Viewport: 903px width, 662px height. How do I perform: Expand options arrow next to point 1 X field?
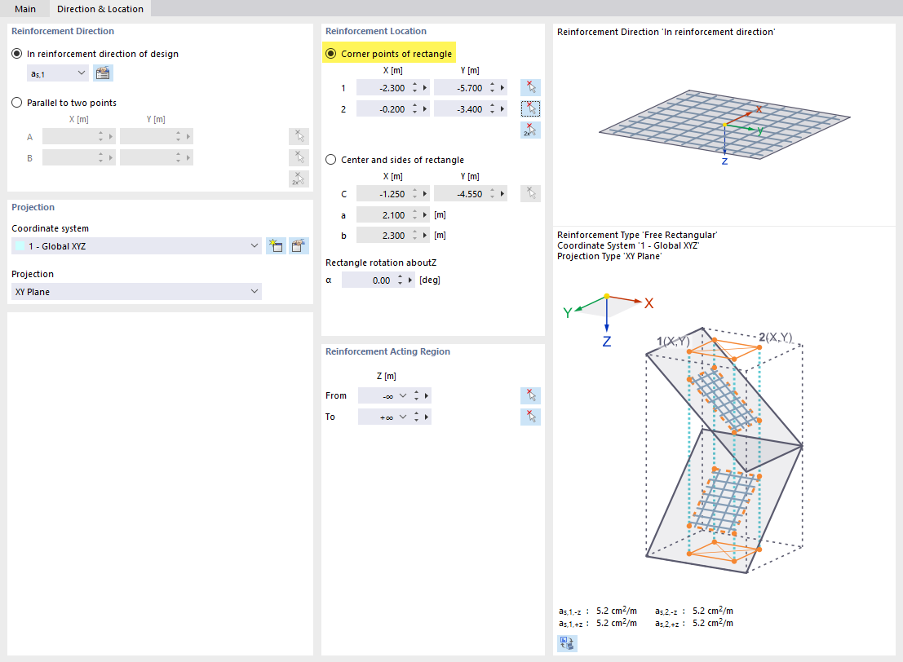tap(425, 88)
